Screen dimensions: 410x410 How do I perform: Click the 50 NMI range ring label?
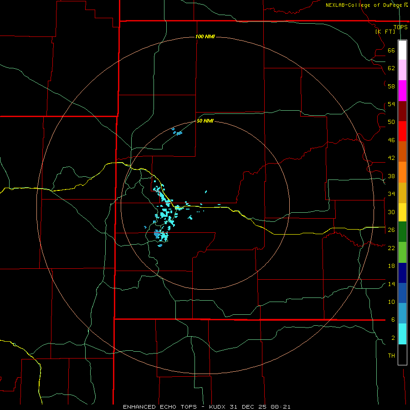click(205, 121)
